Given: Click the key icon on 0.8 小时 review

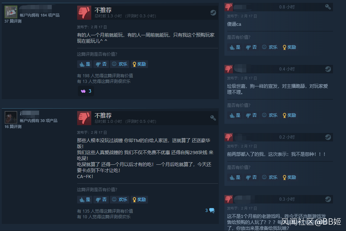Looking at the screenshot, I should pyautogui.click(x=328, y=7).
